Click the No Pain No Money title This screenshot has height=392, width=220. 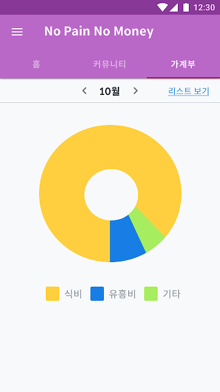click(99, 31)
